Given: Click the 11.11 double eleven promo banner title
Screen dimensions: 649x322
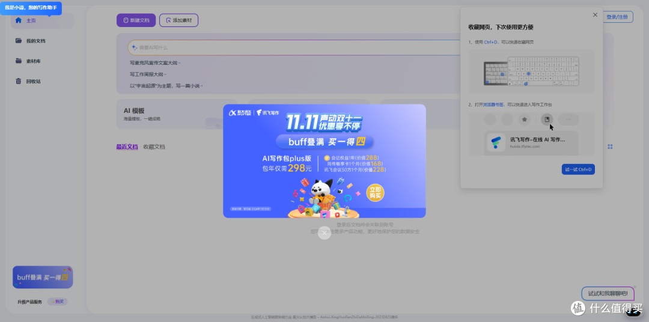Looking at the screenshot, I should (325, 123).
